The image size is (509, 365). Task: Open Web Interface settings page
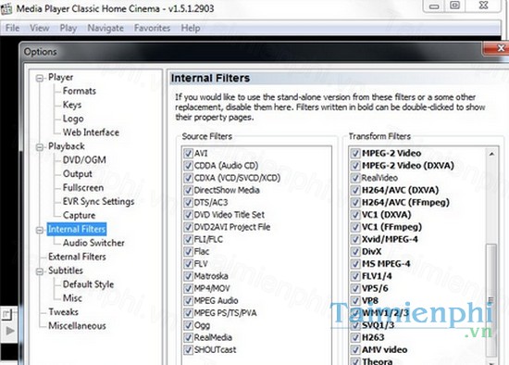click(x=91, y=132)
